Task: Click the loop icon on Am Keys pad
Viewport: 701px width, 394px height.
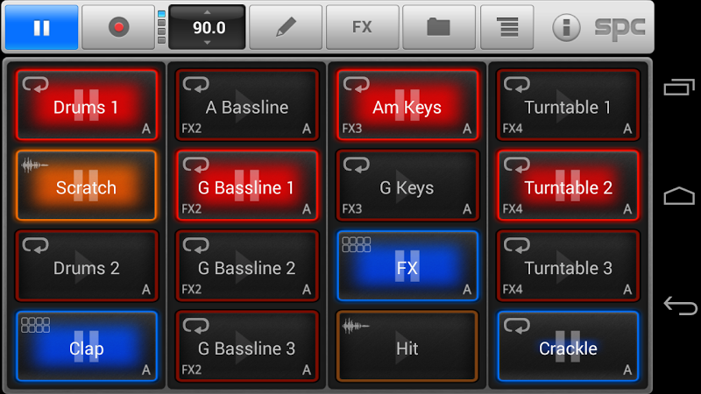Action: (x=357, y=84)
